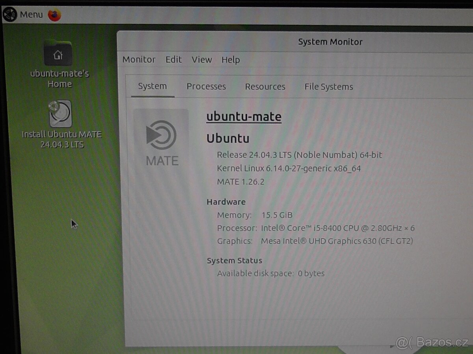Switch to the Processes tab
Viewport: 473px width, 354px height.
(x=206, y=87)
